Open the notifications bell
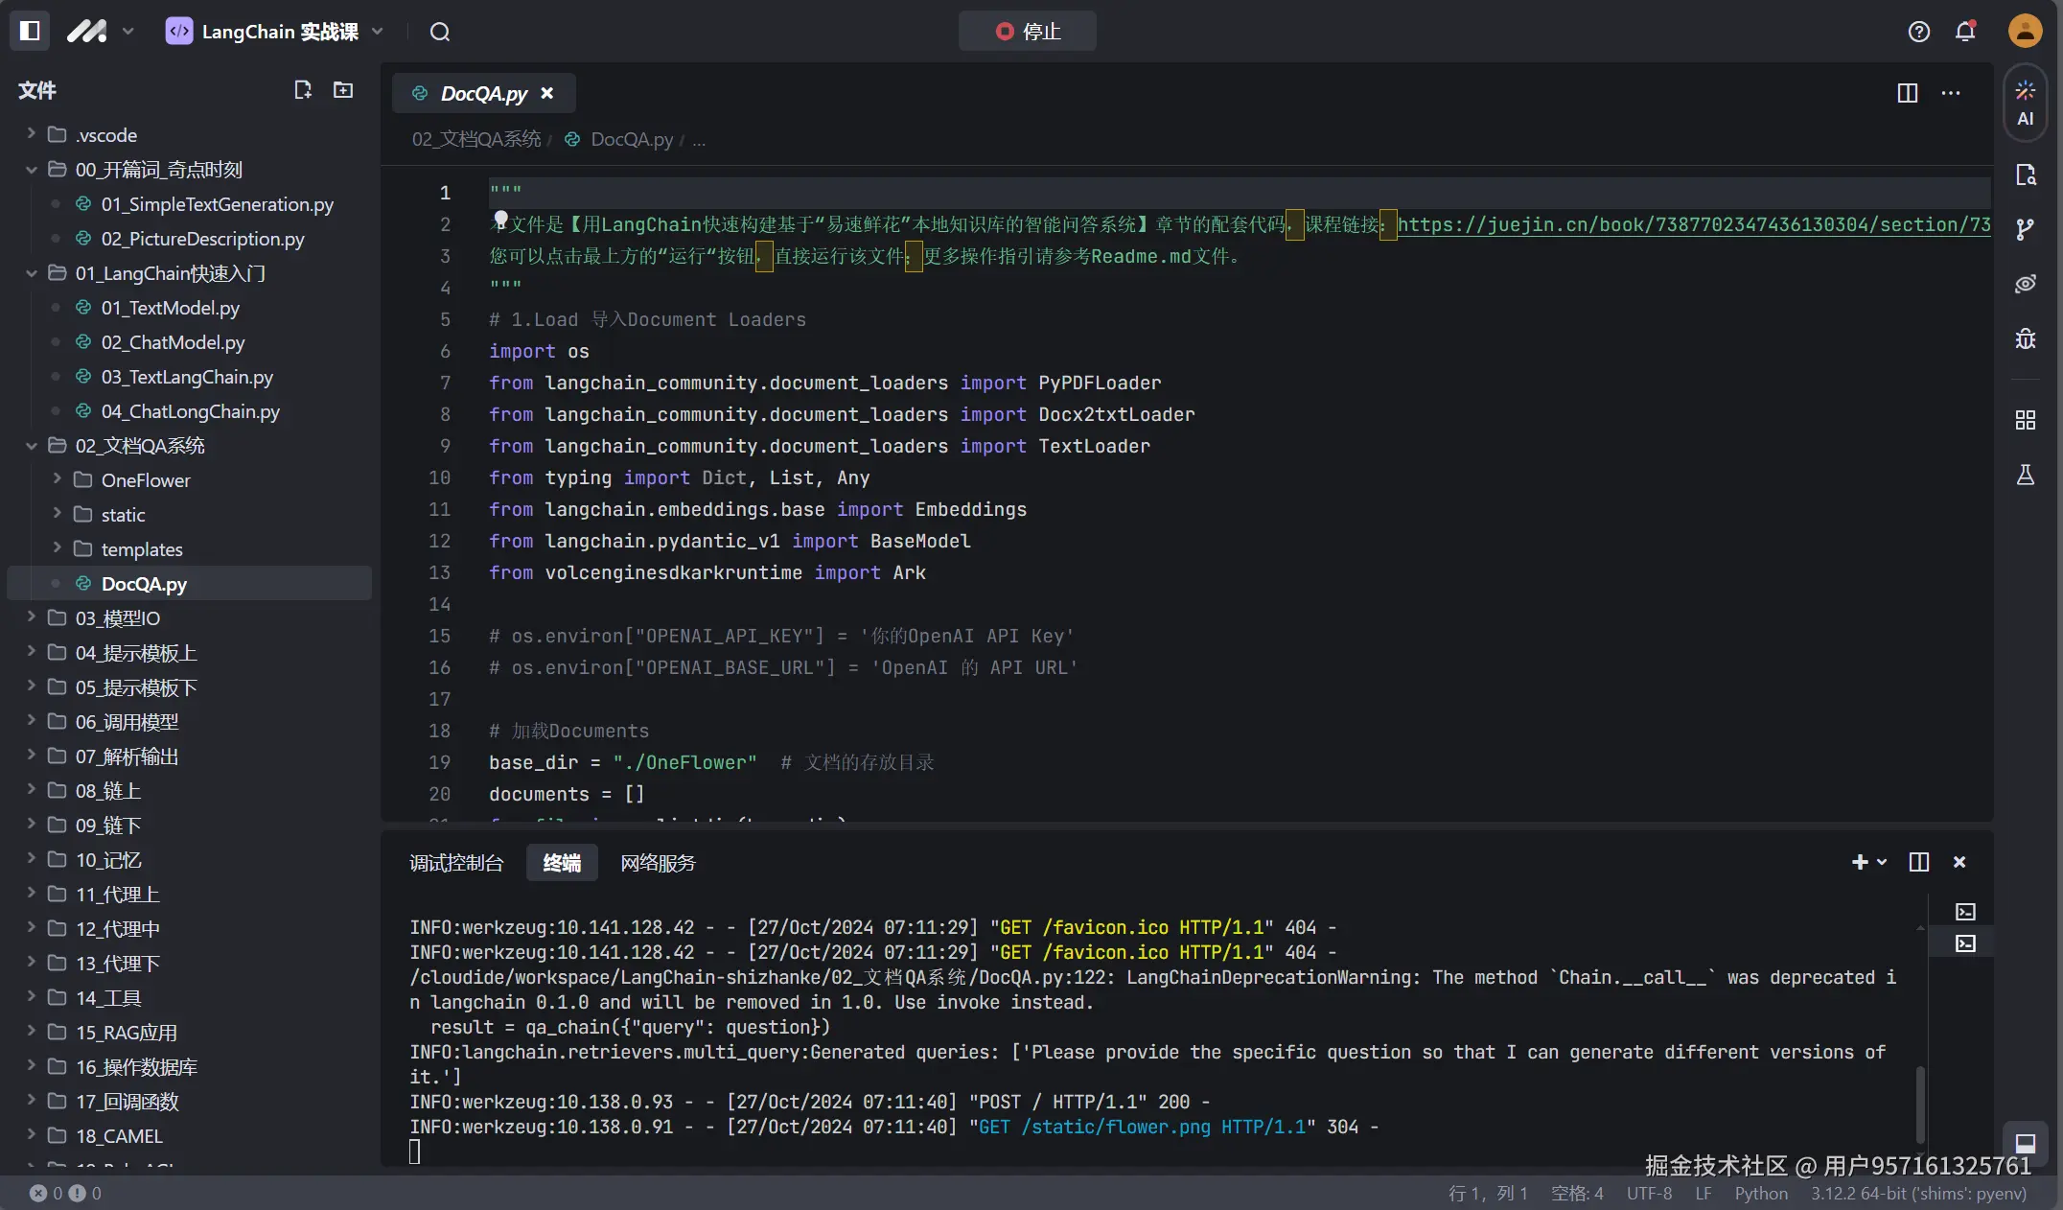The width and height of the screenshot is (2063, 1210). 1965,32
